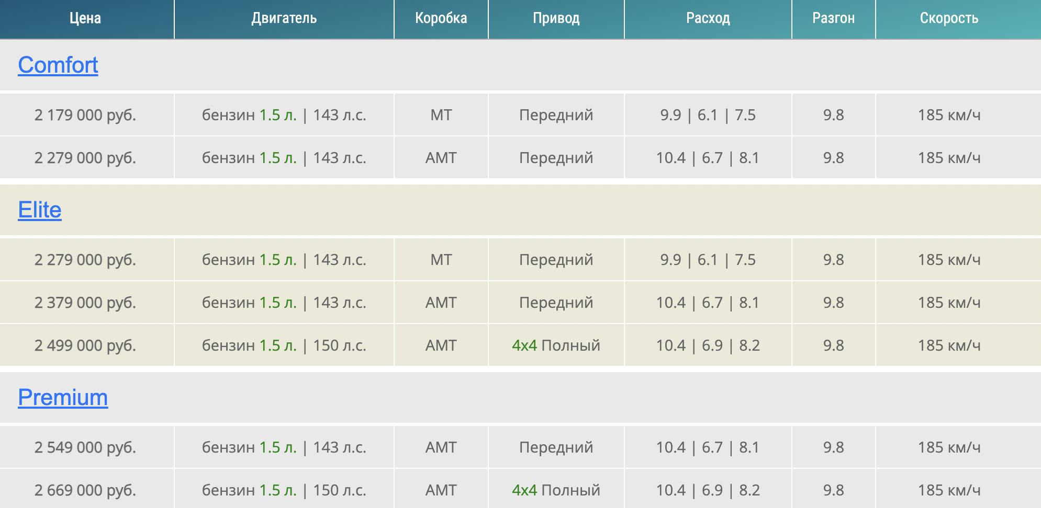Click the 2 179 000 руб. price cell
The image size is (1041, 508).
[x=85, y=115]
